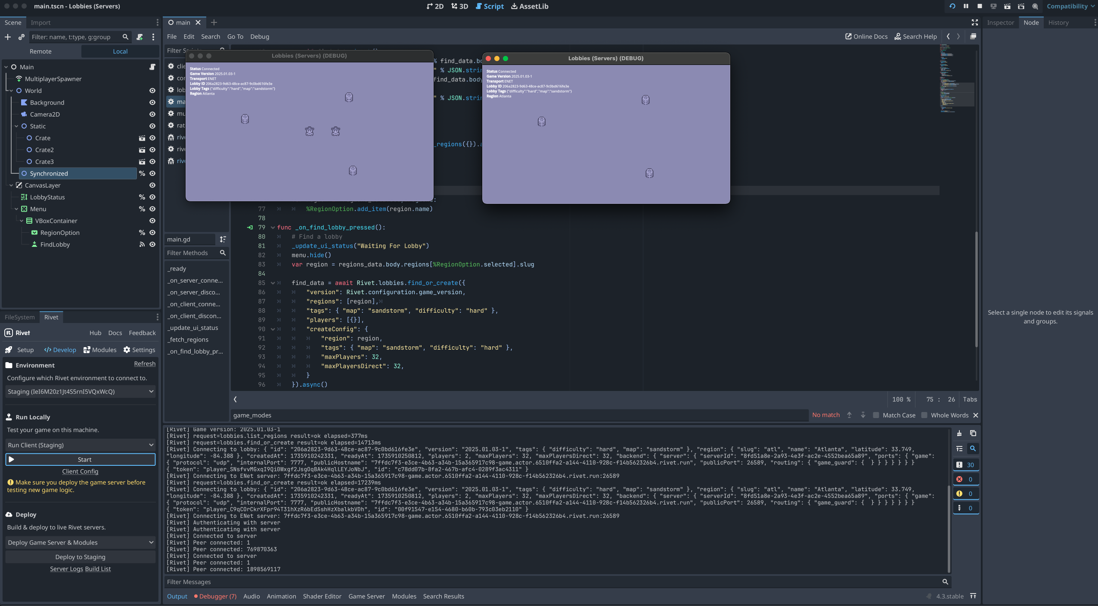
Task: Toggle distraction-free mode icon in script editor
Action: coord(975,22)
